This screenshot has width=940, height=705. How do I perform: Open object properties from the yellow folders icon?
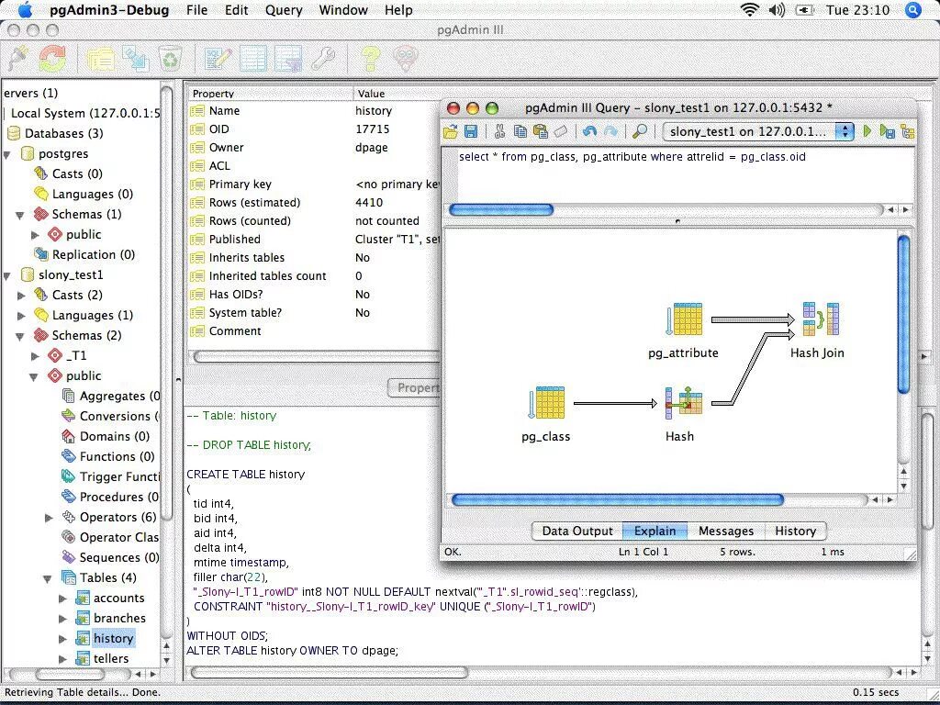[x=101, y=59]
